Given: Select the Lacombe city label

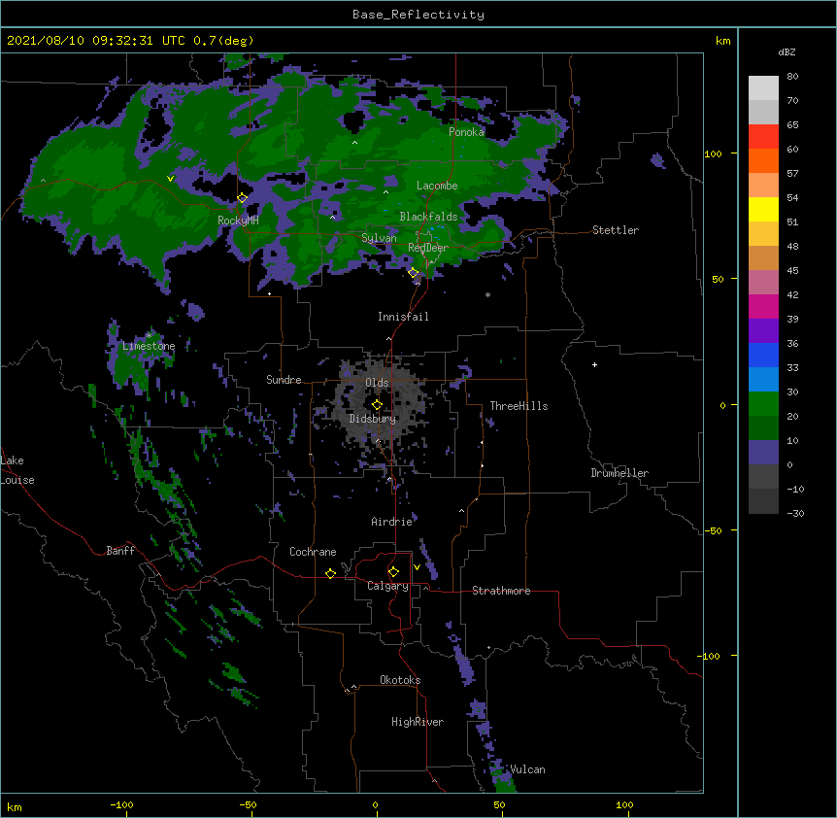Looking at the screenshot, I should 437,186.
